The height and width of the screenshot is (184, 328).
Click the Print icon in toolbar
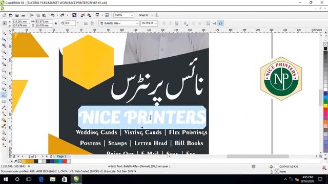click(23, 15)
